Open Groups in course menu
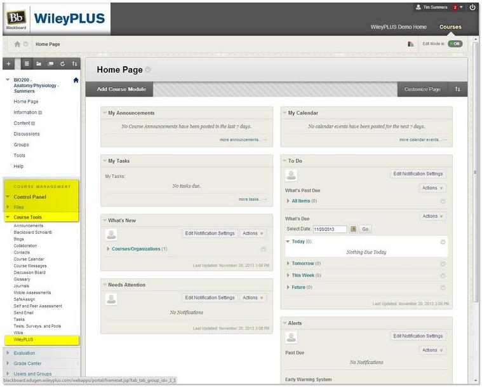The width and height of the screenshot is (482, 387). click(21, 145)
